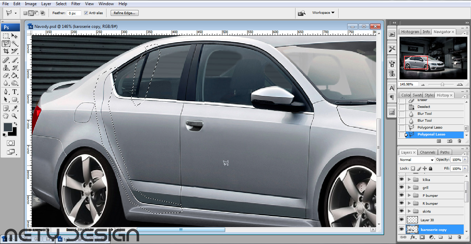Expand the R bumper layer group

[x=409, y=203]
